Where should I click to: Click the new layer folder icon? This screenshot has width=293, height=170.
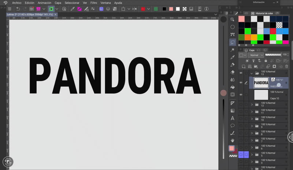tap(256, 66)
